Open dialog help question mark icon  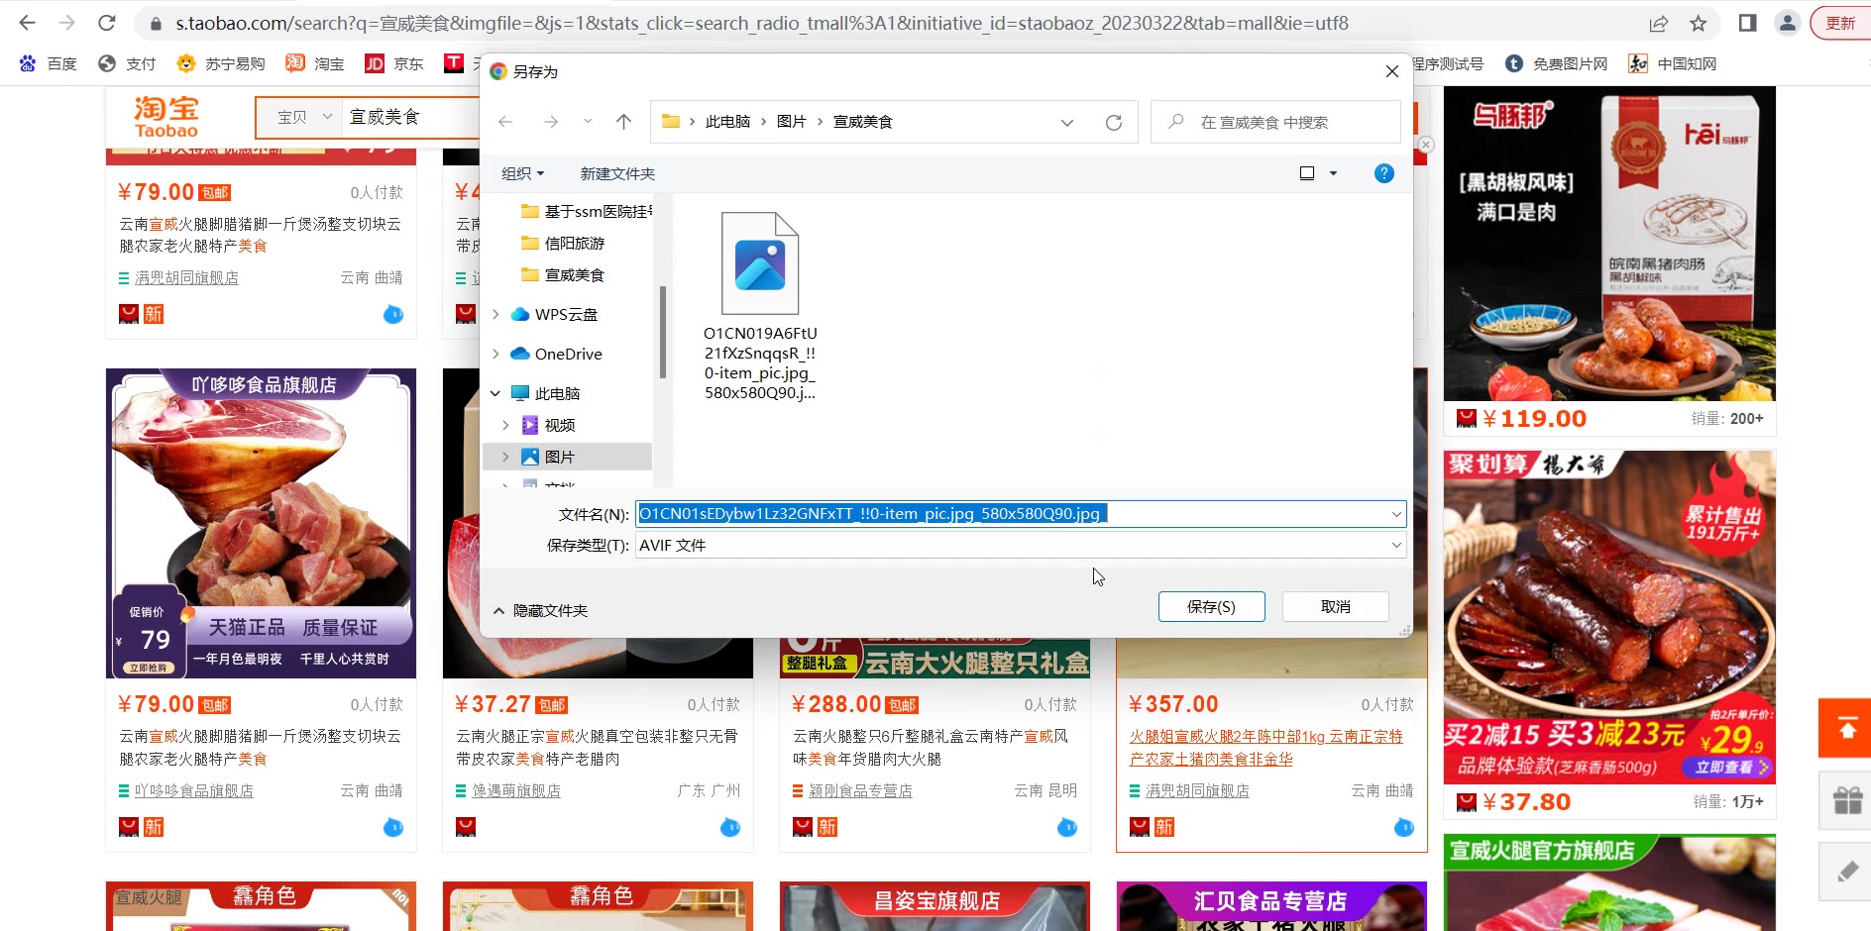[1384, 173]
